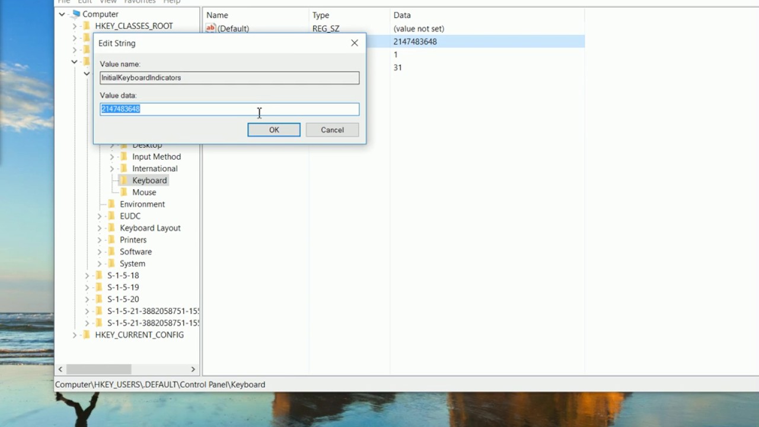Click the Value name field
The image size is (759, 427).
coord(229,78)
